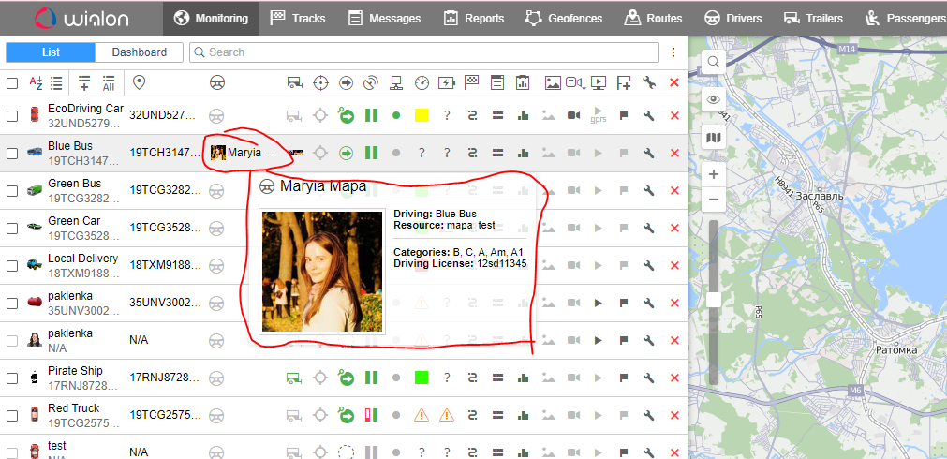Toggle map visibility eye icon

714,99
